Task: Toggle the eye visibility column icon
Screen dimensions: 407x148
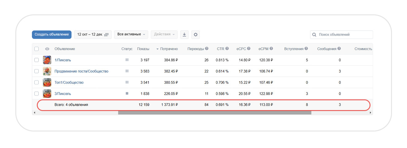Action: (47, 49)
